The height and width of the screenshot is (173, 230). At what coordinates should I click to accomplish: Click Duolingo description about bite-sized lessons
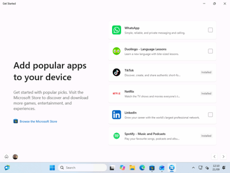[x=151, y=54]
